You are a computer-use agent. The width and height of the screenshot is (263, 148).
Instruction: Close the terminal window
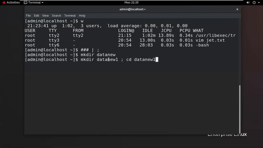pyautogui.click(x=237, y=9)
